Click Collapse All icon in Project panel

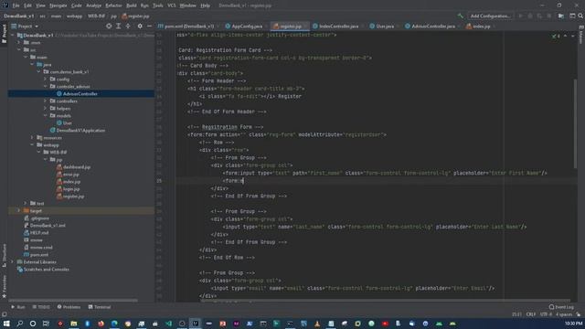coord(128,27)
